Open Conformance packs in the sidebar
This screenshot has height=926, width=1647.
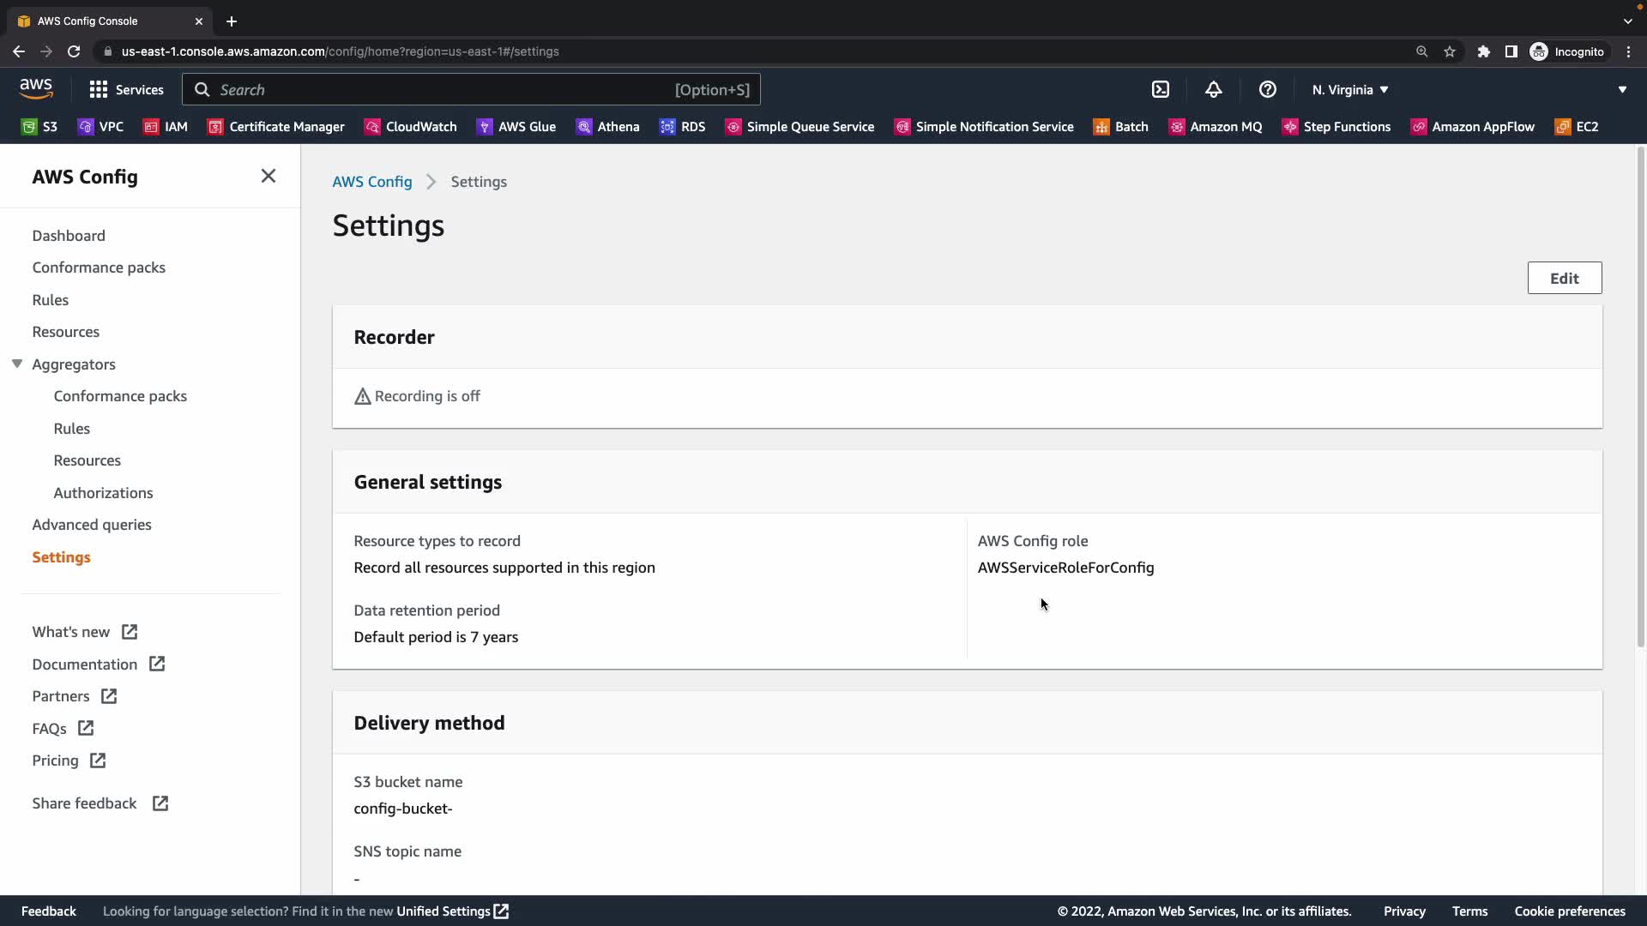99,268
